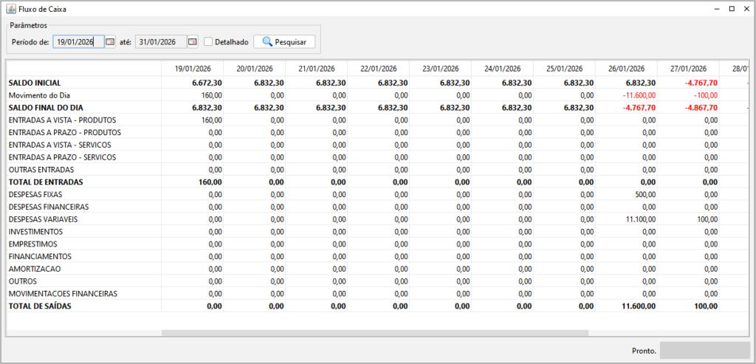Viewport: 756px width, 364px height.
Task: Select the TOTAL DE ENTRADAS row label
Action: pyautogui.click(x=46, y=182)
